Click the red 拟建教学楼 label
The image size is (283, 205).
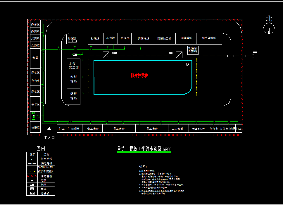pos(139,76)
